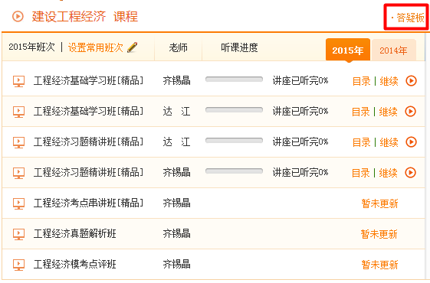Click play circle in 达江 基础学习班 row
Image resolution: width=430 pixels, height=283 pixels.
point(411,112)
